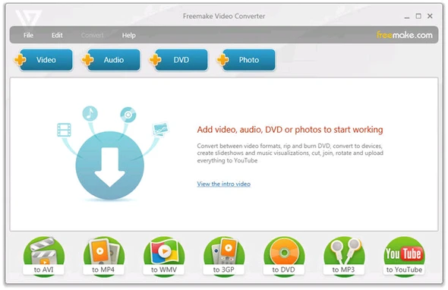Click the large download arrow drop area

click(x=109, y=165)
